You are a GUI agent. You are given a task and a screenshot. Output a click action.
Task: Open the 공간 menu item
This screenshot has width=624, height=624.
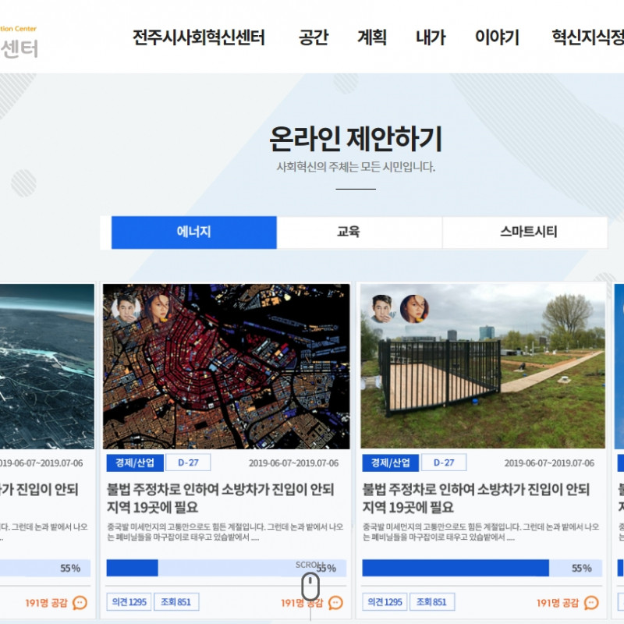(314, 37)
